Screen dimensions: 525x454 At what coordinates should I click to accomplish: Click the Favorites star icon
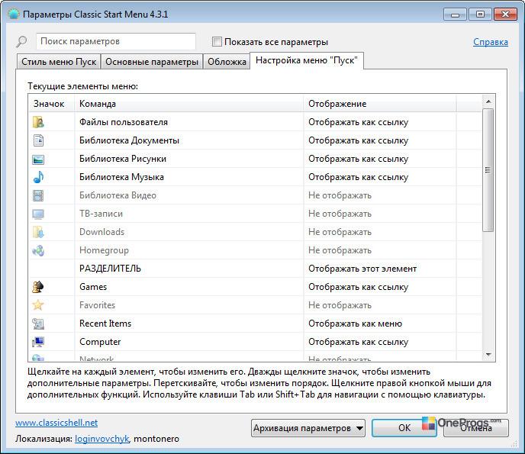point(38,305)
